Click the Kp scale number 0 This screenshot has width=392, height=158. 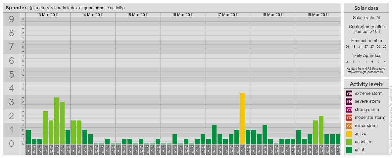(x=12, y=144)
